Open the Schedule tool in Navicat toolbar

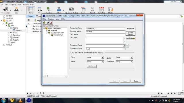[x=101, y=10]
